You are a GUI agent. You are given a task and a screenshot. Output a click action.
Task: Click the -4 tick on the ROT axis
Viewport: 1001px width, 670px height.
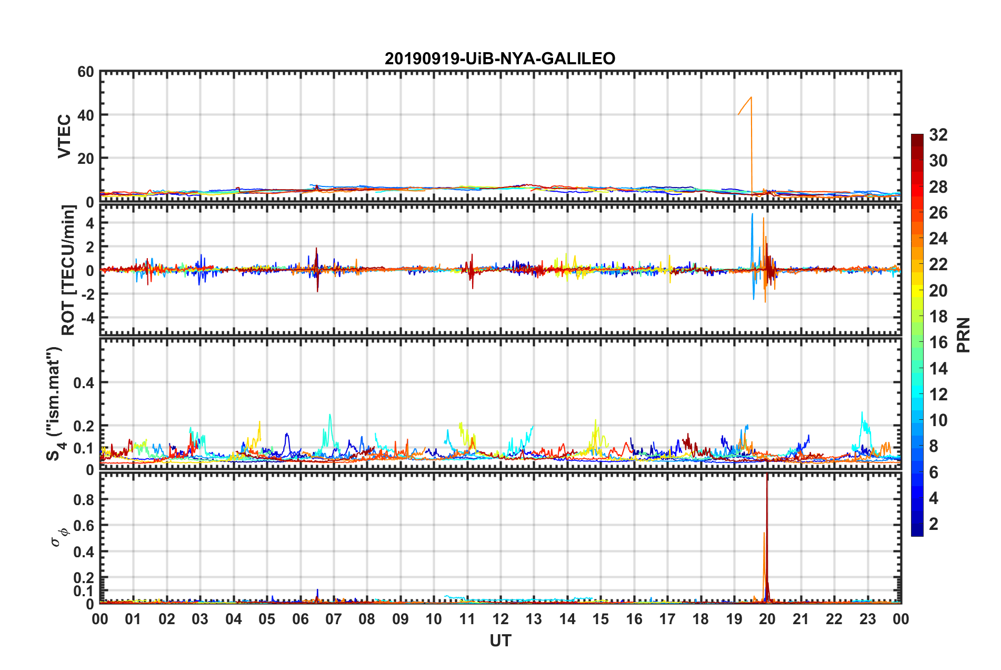coord(87,318)
